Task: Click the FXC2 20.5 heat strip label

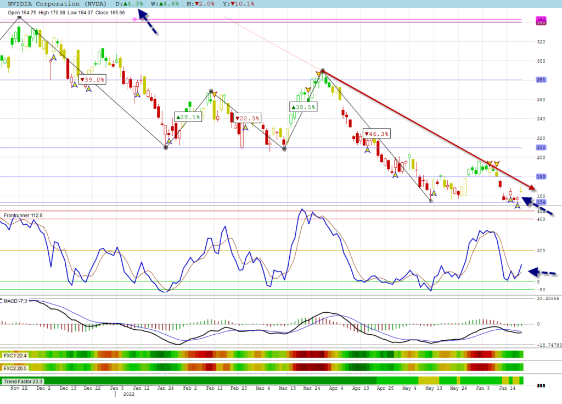Action: [15, 368]
